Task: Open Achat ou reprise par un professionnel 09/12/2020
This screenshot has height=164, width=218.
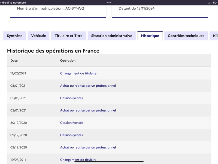Action: [88, 147]
